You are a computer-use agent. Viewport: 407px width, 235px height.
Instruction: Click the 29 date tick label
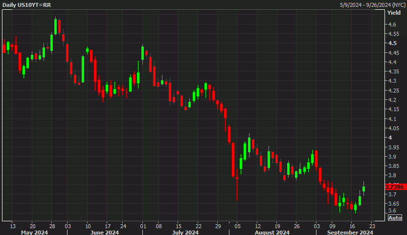point(218,226)
